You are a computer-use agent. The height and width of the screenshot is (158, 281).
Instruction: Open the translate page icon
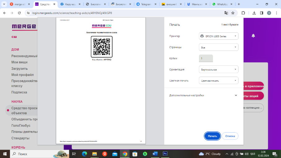click(x=226, y=13)
